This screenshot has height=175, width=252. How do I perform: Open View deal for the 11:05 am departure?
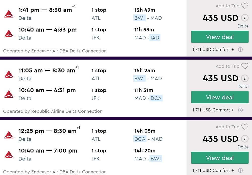(x=220, y=97)
